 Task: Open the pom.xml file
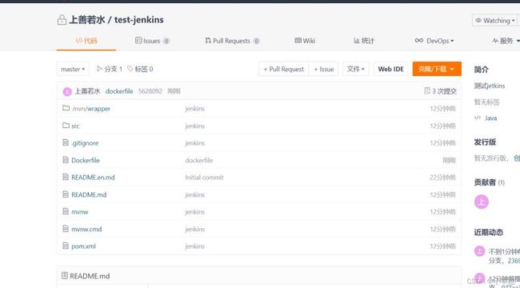click(x=83, y=246)
